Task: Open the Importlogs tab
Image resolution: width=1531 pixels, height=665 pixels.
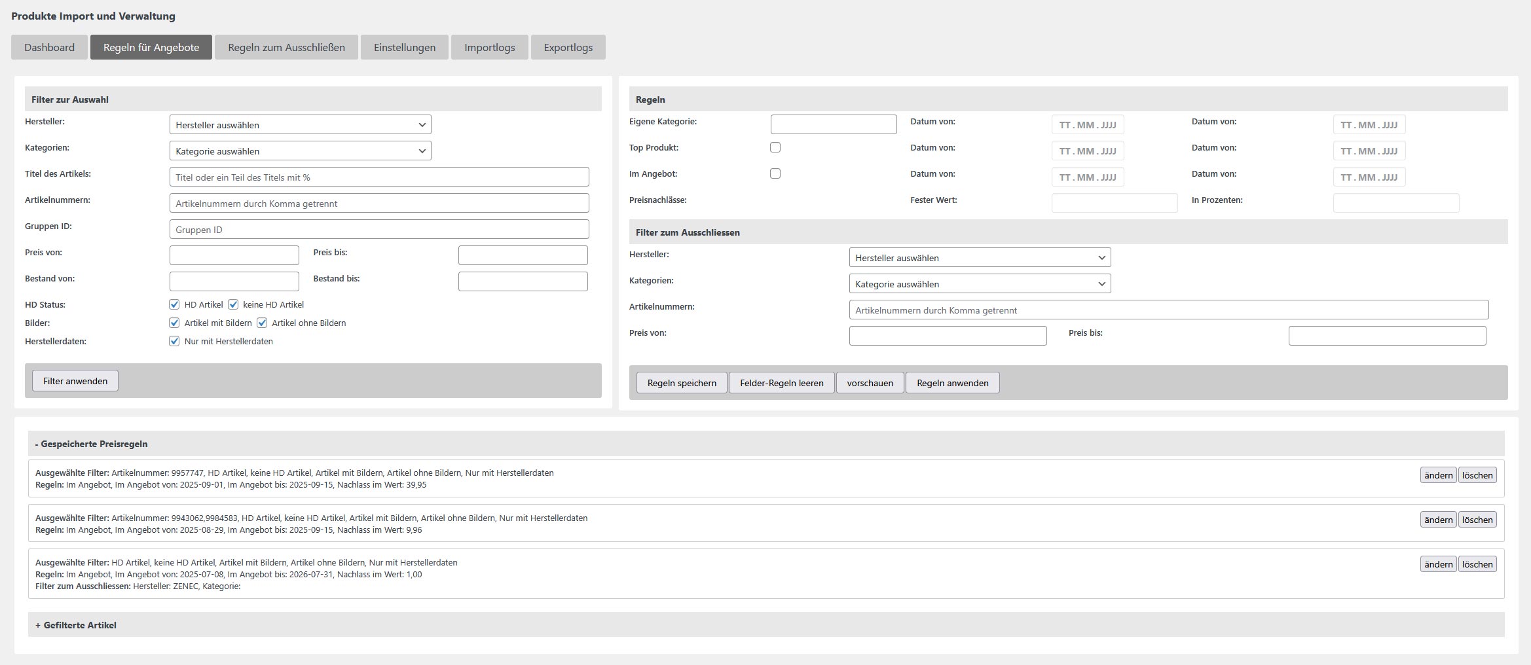Action: point(489,47)
